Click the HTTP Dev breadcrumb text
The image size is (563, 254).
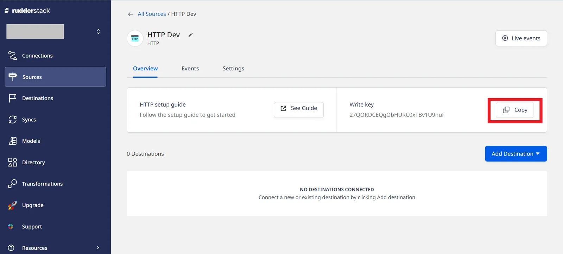click(x=184, y=14)
